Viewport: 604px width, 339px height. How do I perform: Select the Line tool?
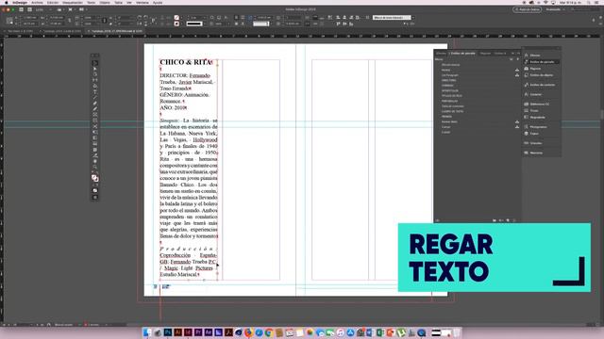95,98
